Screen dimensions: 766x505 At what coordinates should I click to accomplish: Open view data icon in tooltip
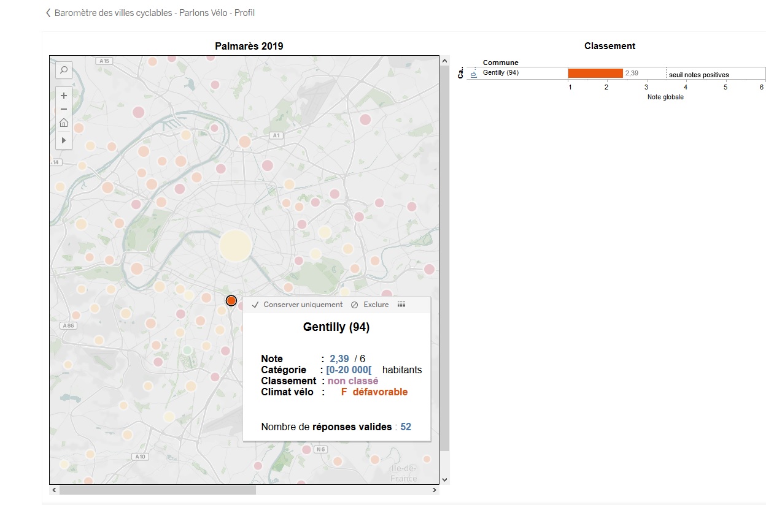pyautogui.click(x=401, y=305)
